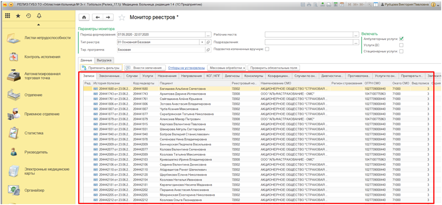
Task: Click the Пациент column header
Action: tap(195, 84)
